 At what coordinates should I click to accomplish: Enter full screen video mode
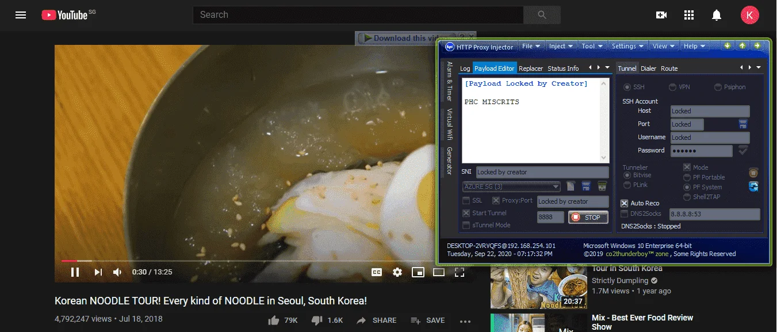[460, 272]
